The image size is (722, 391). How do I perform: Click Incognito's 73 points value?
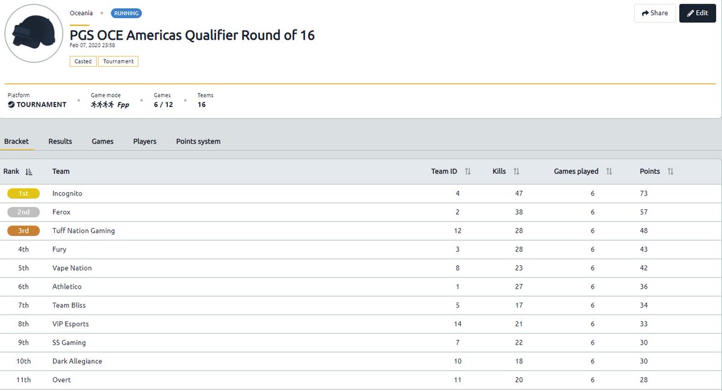[644, 194]
